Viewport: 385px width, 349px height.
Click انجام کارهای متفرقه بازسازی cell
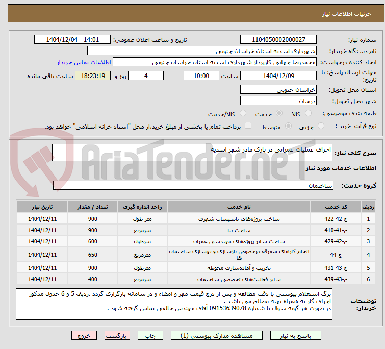tap(239, 255)
